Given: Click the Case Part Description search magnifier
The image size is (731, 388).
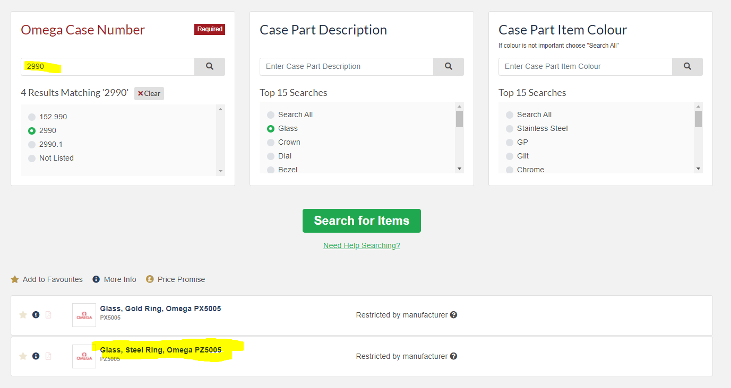Looking at the screenshot, I should (448, 67).
